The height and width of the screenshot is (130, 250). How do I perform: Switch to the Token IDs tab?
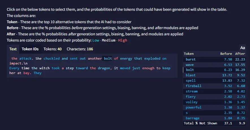point(30,49)
